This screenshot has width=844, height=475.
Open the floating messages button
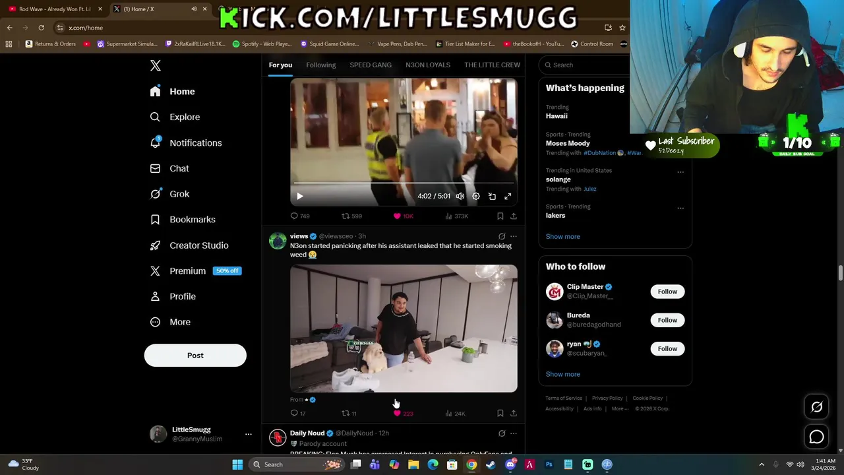[x=816, y=437]
